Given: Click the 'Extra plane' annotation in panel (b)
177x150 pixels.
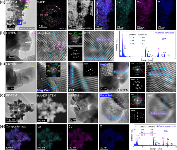Looking at the screenshot, I should [104, 40].
